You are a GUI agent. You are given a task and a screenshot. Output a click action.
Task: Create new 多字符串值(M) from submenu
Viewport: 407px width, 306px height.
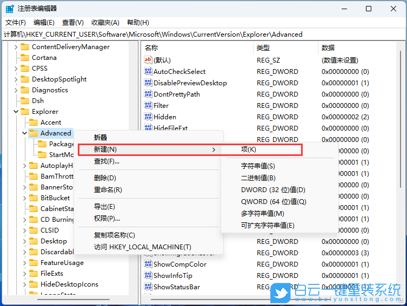coord(279,214)
